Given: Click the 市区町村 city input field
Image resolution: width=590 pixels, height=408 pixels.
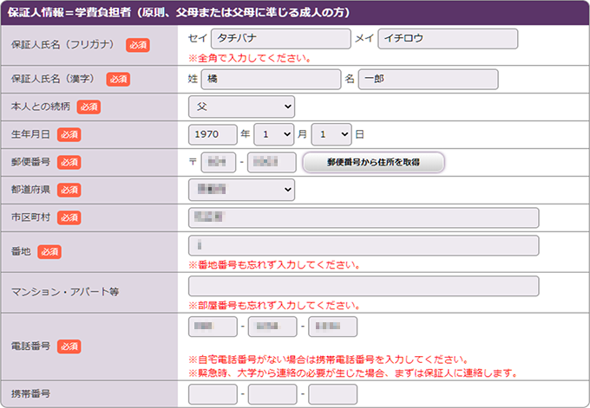Looking at the screenshot, I should [x=363, y=217].
